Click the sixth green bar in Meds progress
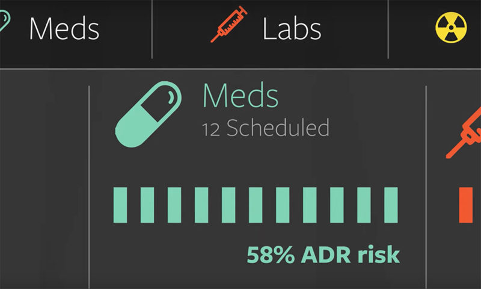 (x=256, y=205)
